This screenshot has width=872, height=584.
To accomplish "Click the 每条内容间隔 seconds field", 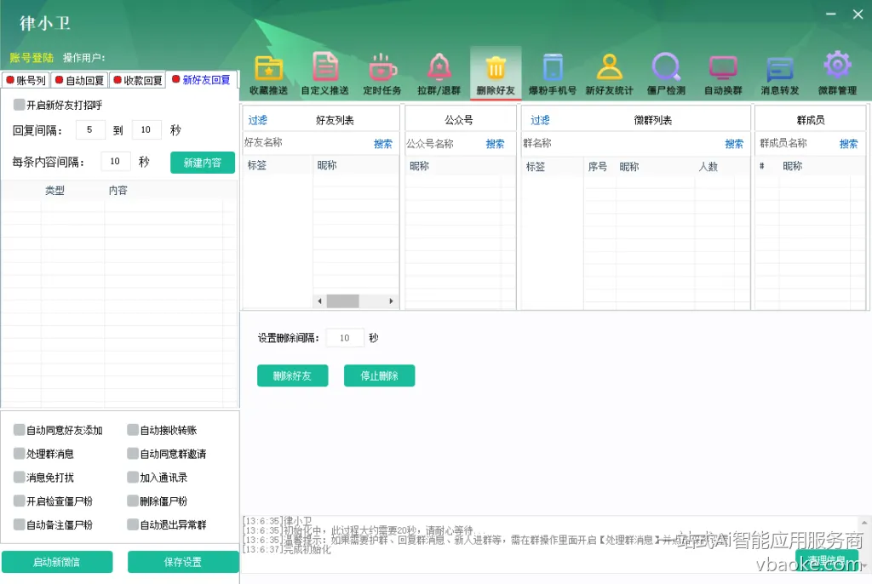I will pos(116,161).
